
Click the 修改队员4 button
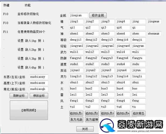123,113
